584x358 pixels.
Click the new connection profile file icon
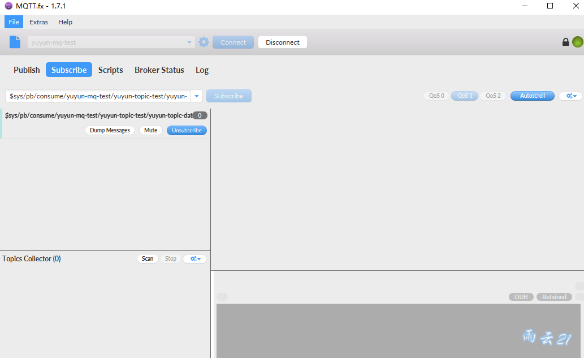[x=15, y=42]
